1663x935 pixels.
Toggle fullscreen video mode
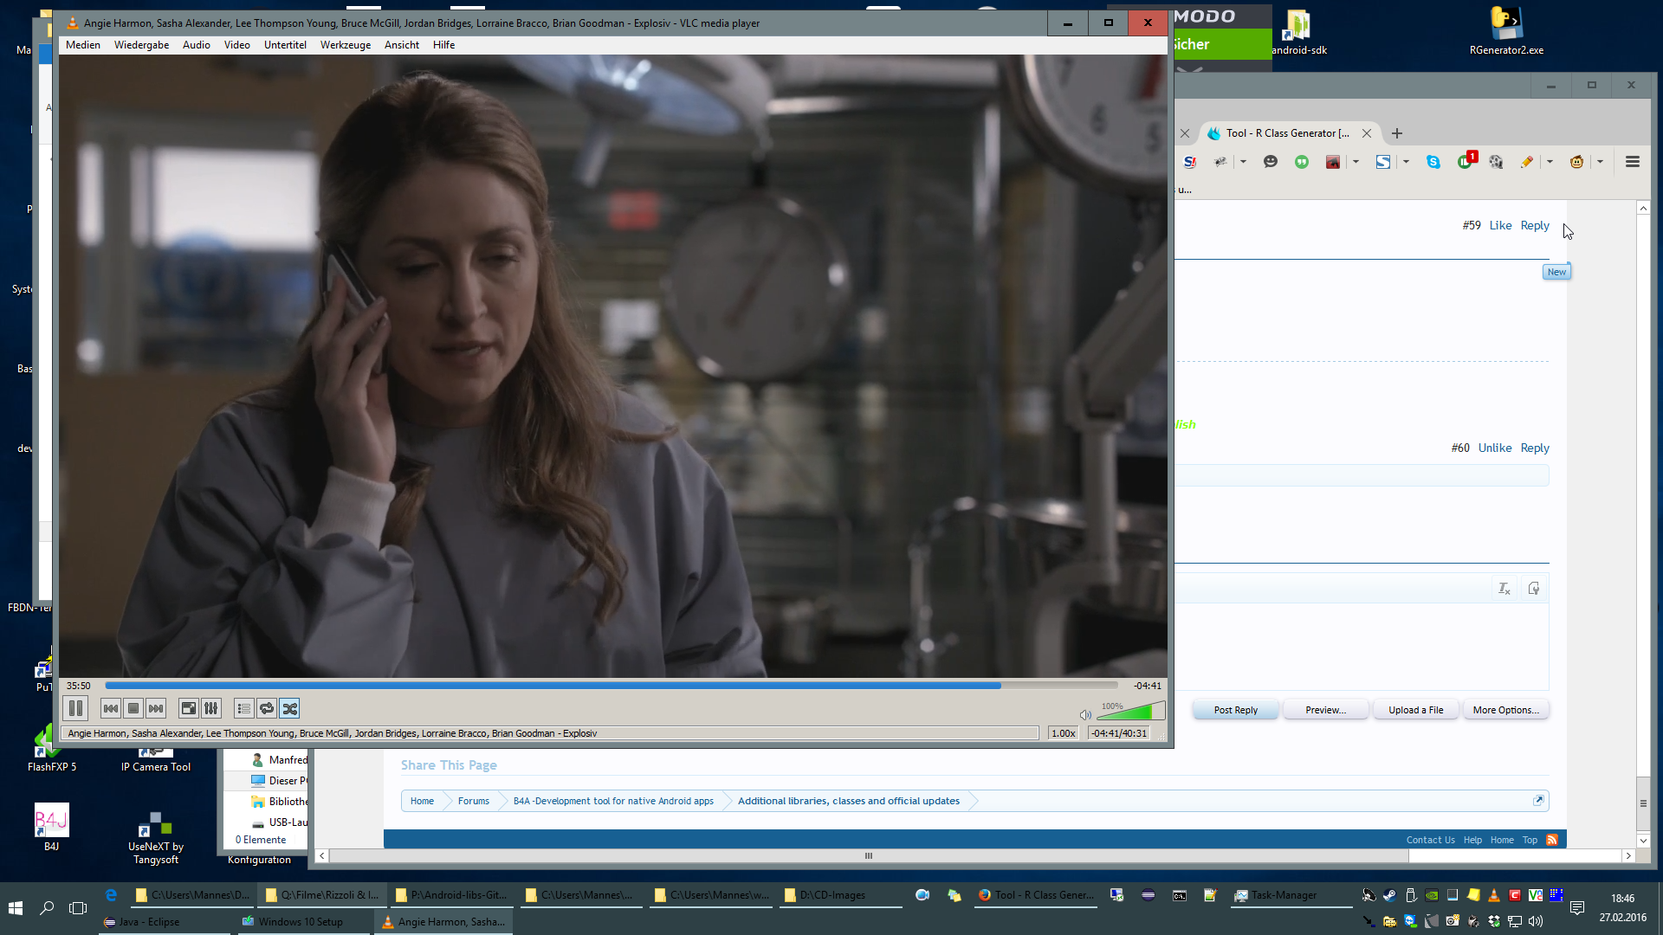[188, 708]
